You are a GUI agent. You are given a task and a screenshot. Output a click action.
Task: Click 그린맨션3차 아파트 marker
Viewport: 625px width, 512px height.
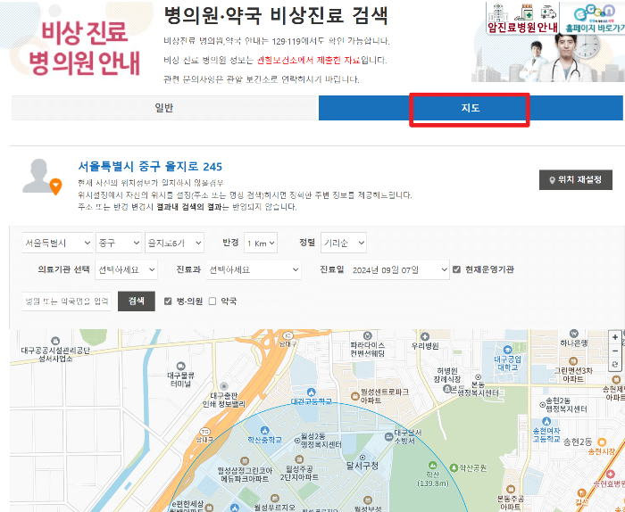coord(573,361)
